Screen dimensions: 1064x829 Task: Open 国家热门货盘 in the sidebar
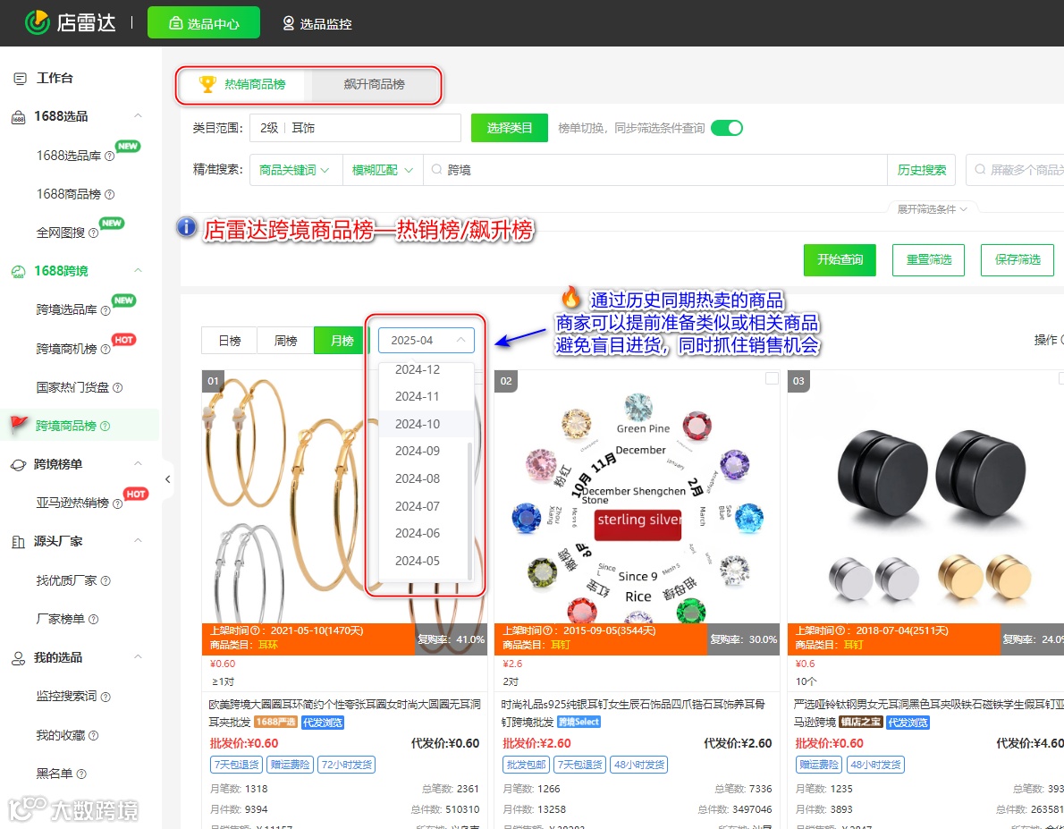[x=72, y=387]
